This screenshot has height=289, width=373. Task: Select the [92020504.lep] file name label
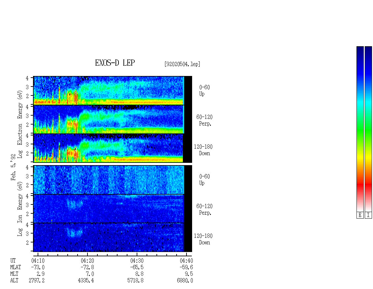[182, 64]
